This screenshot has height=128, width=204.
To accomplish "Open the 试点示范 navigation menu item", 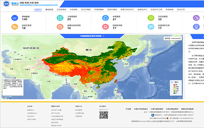I will (x=181, y=10).
